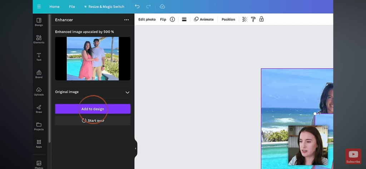The image size is (366, 169).
Task: Open Edit photo in toolbar
Action: point(147,19)
